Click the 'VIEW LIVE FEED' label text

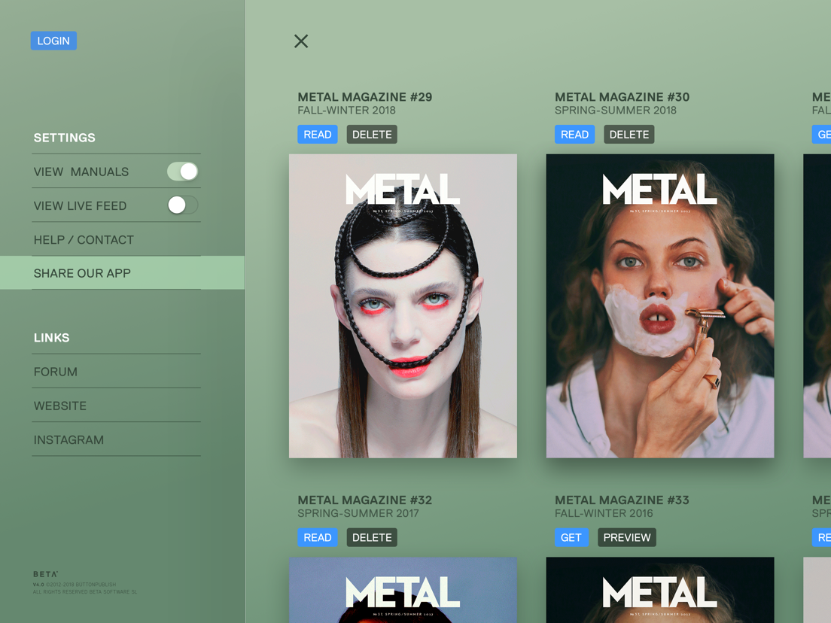click(80, 205)
